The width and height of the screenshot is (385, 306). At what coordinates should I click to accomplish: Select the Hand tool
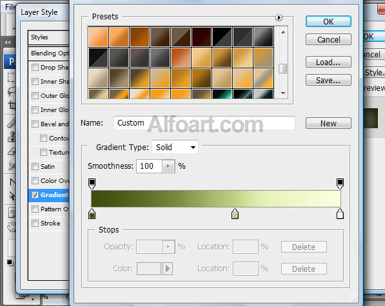click(12, 227)
